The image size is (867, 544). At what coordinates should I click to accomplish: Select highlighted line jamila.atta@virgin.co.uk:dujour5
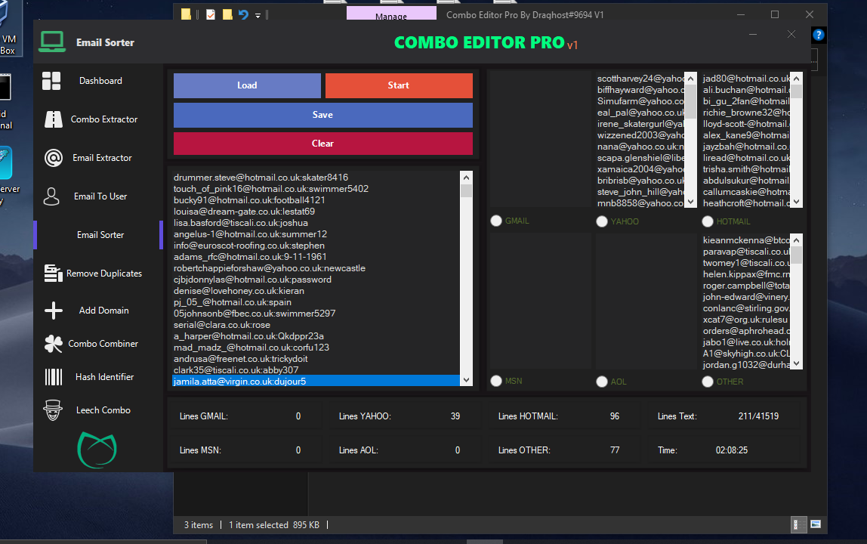coord(315,381)
